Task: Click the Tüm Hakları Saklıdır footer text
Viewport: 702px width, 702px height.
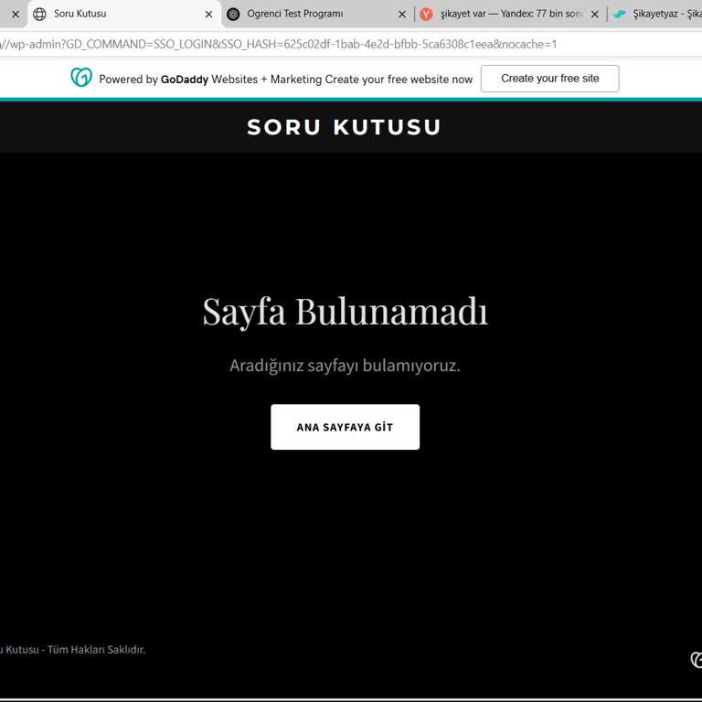Action: pyautogui.click(x=97, y=650)
